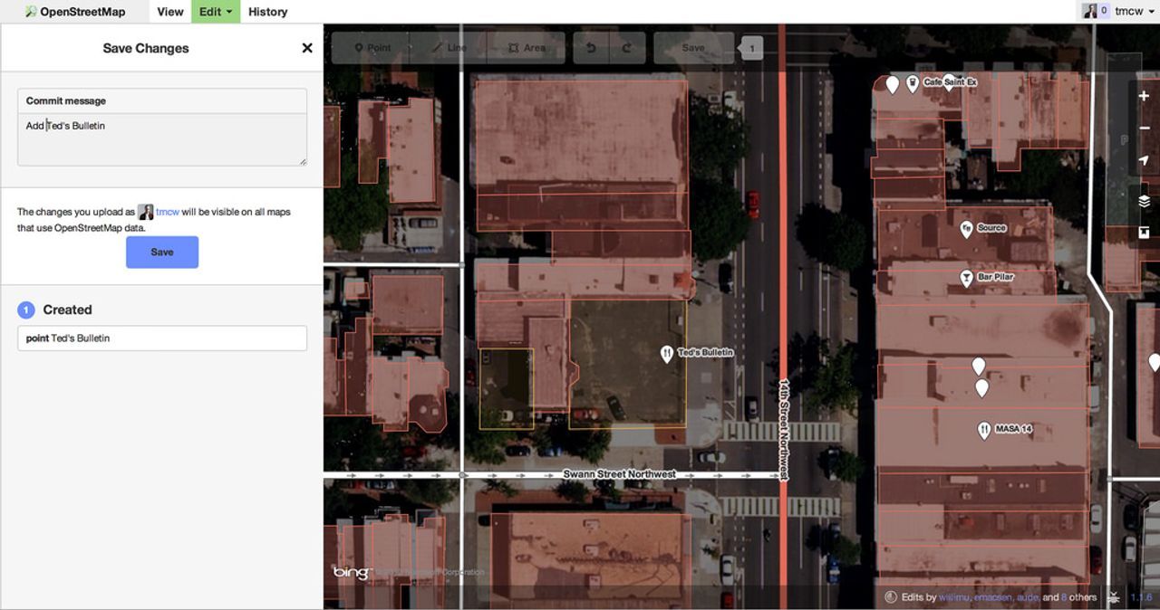Click the blue Save button in sidebar

coord(161,252)
